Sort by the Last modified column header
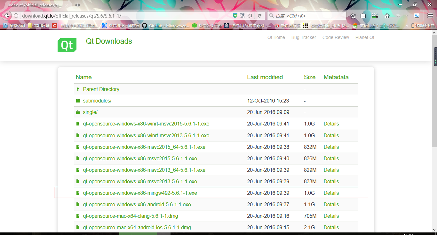This screenshot has height=235, width=437. click(265, 77)
